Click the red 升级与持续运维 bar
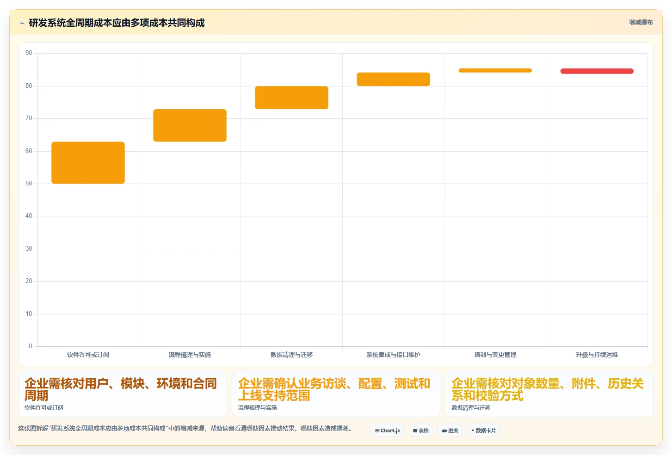 click(597, 71)
